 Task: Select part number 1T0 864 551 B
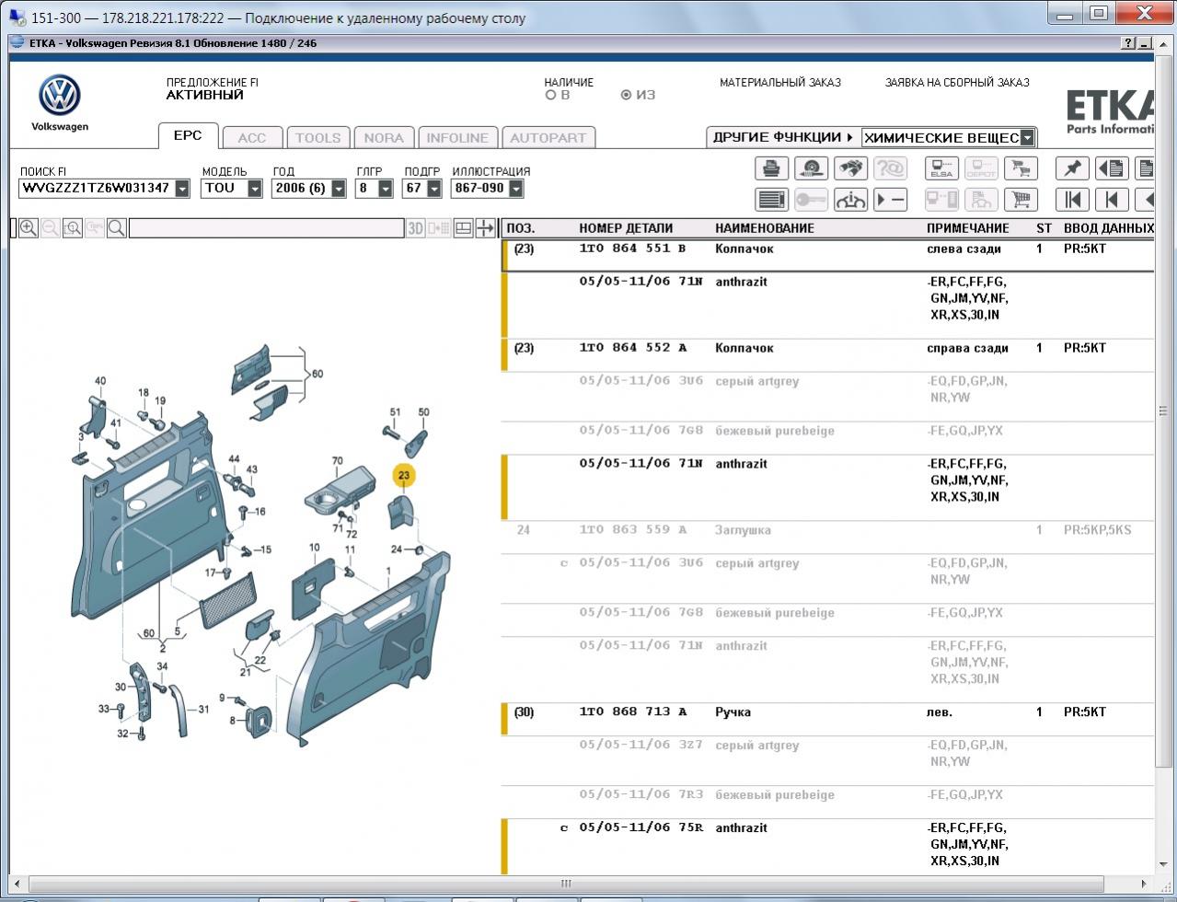click(632, 249)
